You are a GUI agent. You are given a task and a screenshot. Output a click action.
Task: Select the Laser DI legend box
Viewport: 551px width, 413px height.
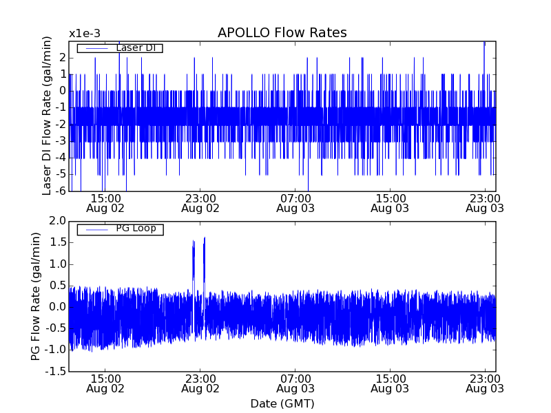click(x=120, y=48)
